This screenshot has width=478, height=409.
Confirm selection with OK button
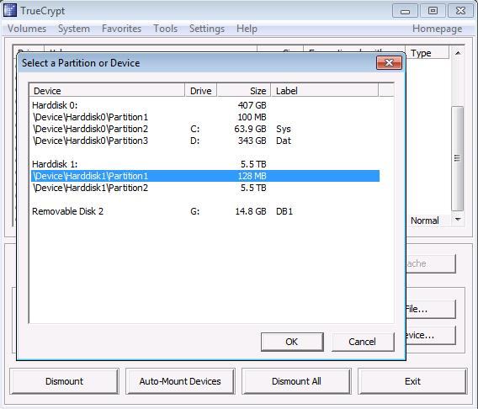[292, 342]
